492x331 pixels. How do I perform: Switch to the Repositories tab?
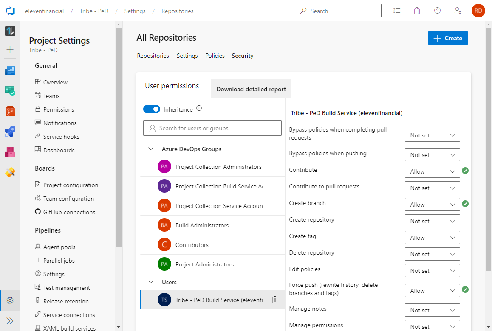click(x=153, y=56)
